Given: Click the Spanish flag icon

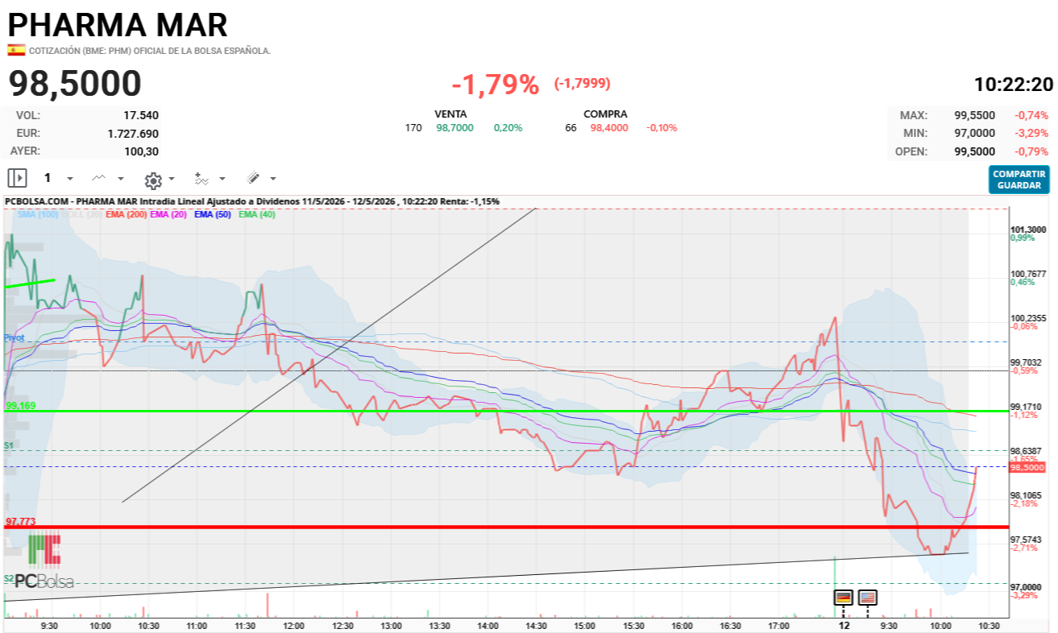Looking at the screenshot, I should (16, 50).
